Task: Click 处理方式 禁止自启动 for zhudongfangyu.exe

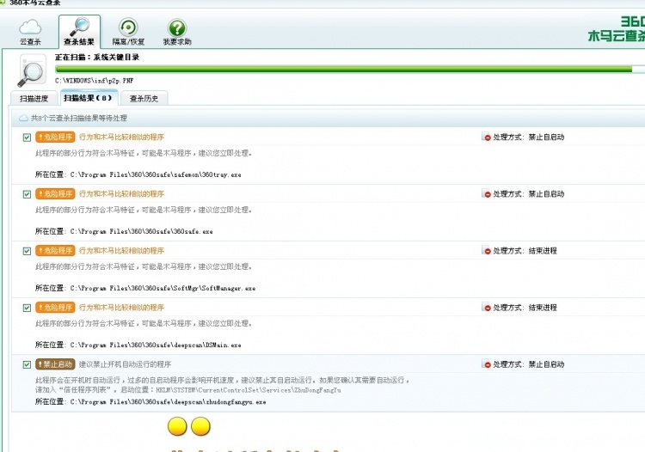Action: point(529,364)
